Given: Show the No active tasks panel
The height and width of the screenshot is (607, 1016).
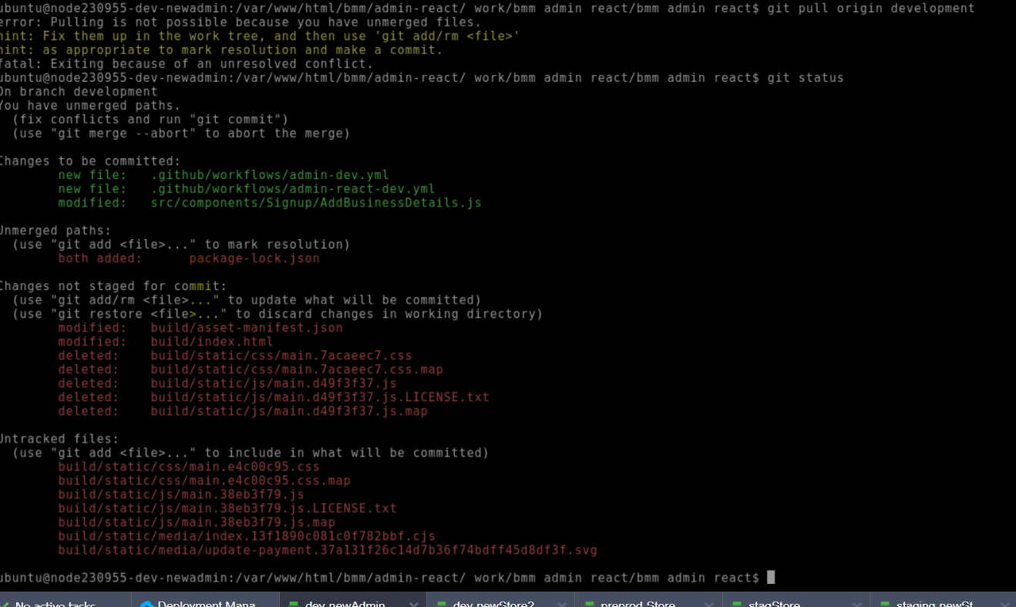Looking at the screenshot, I should (x=56, y=605).
